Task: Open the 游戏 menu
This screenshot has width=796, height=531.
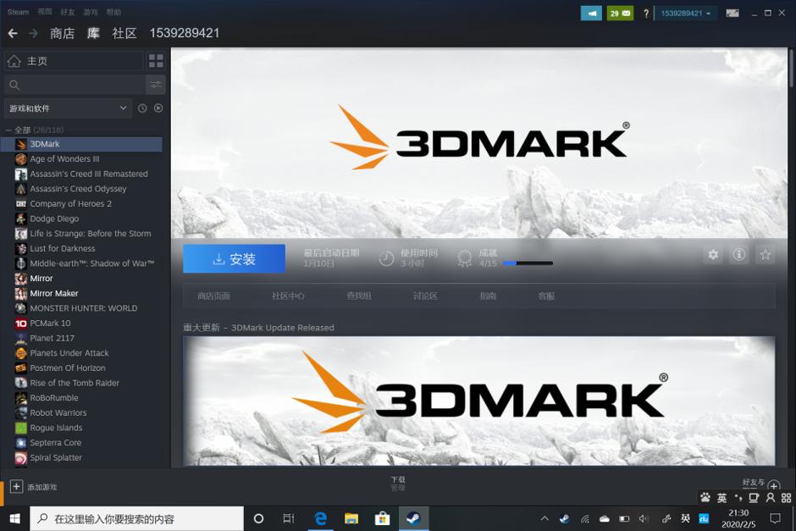Action: coord(91,12)
